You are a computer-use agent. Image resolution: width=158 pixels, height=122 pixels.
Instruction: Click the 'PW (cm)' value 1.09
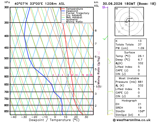(141, 48)
